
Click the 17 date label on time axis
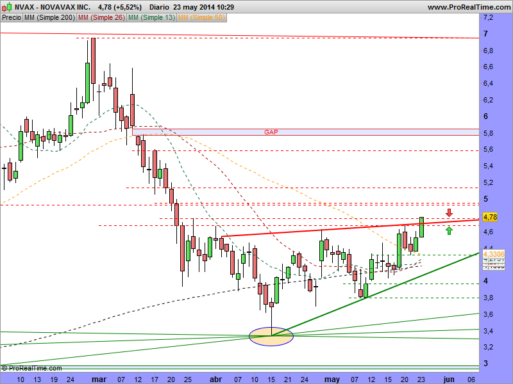click(x=155, y=380)
